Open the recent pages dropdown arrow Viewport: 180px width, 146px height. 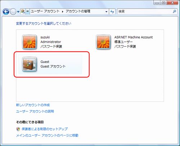coord(18,12)
